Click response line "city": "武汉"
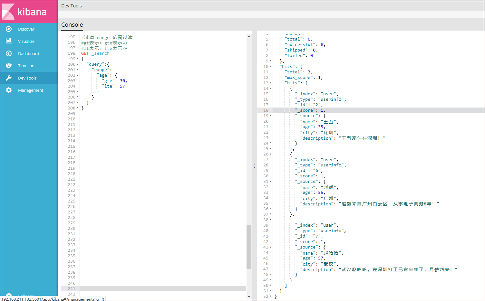The width and height of the screenshot is (485, 301). coord(319,264)
